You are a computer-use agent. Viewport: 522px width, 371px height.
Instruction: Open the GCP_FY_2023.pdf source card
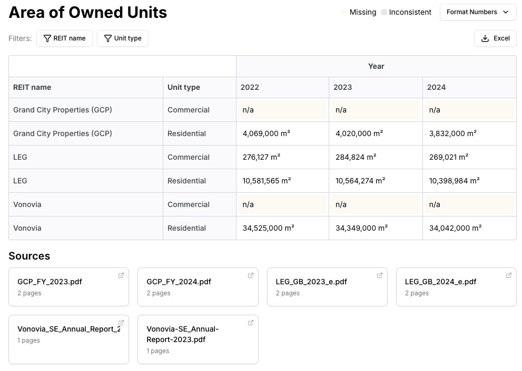(68, 287)
